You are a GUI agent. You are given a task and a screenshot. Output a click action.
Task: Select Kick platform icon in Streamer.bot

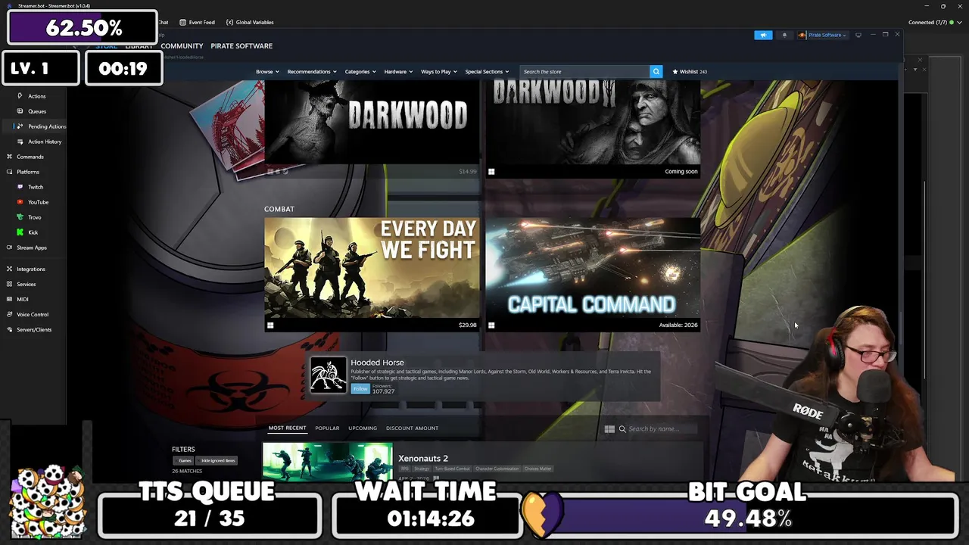click(x=20, y=232)
